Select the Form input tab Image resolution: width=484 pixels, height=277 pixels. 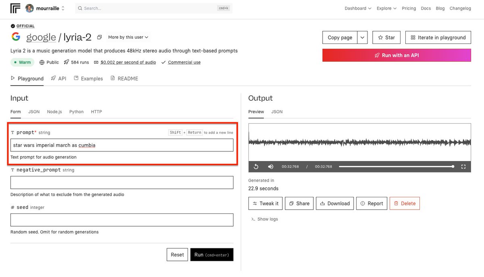click(x=16, y=112)
